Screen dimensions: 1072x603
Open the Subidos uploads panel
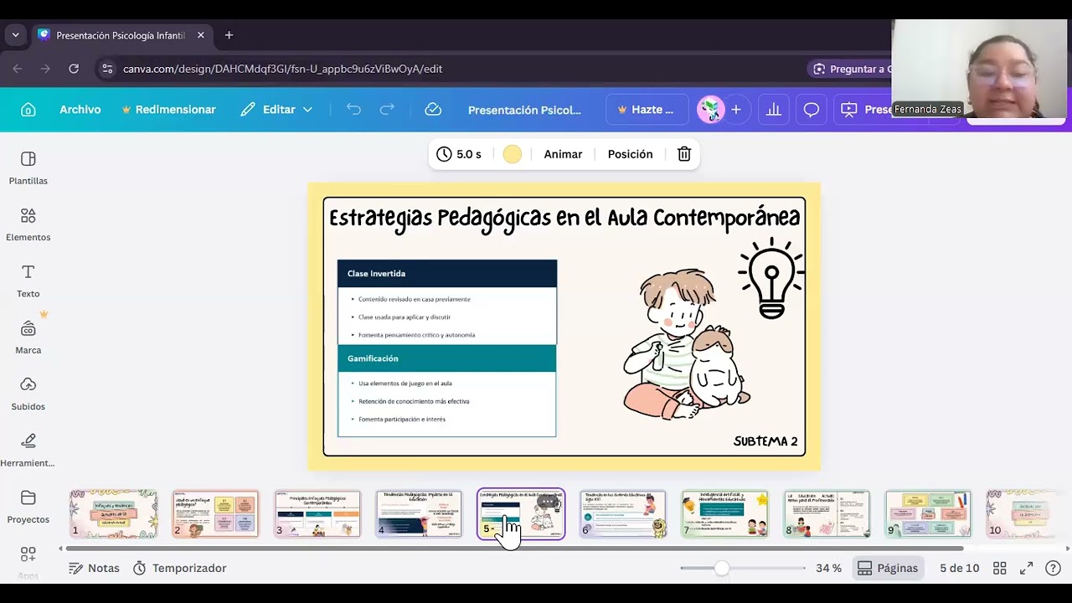(28, 394)
